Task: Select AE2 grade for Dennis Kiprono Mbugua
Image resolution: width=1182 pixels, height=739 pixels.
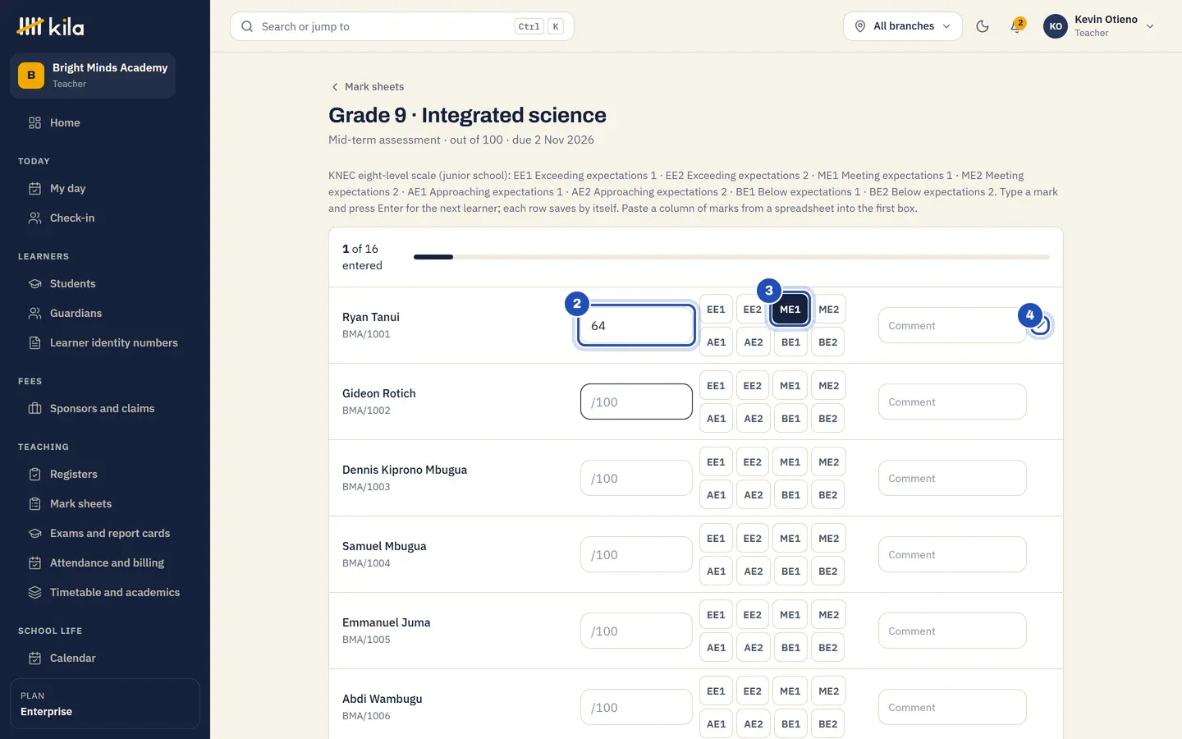Action: tap(754, 495)
